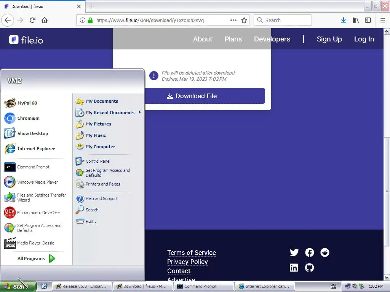Click the file.io logo
This screenshot has width=390, height=292.
[26, 40]
